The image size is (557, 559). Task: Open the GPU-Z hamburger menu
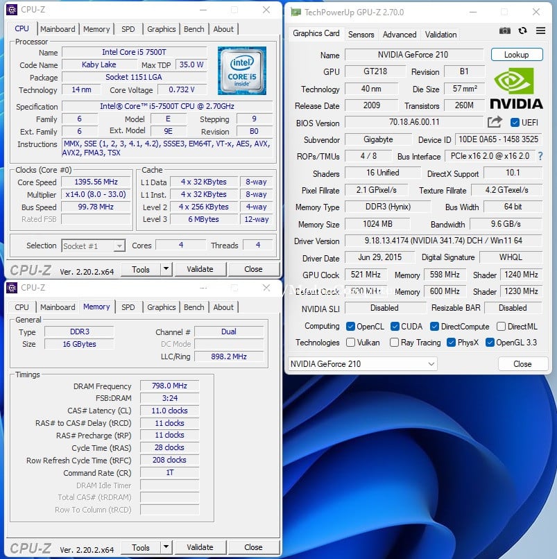coord(540,31)
